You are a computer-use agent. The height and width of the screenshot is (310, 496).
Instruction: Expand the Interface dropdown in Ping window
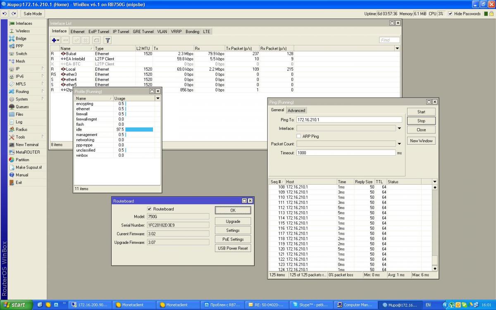point(399,129)
